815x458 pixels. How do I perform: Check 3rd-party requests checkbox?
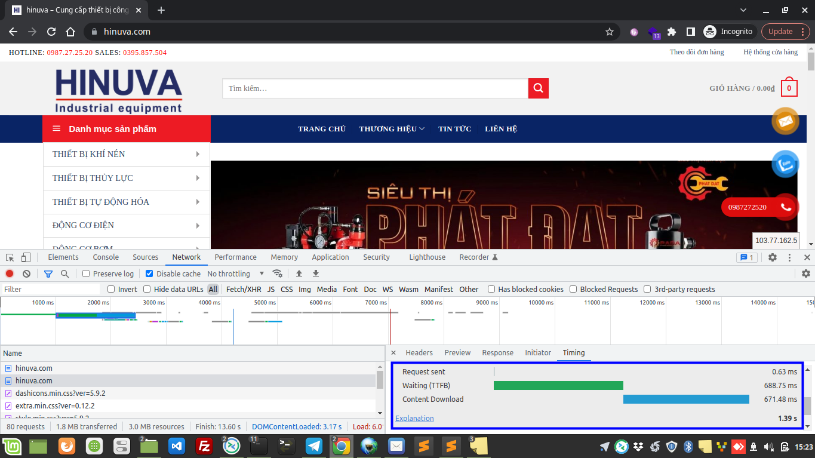point(647,289)
